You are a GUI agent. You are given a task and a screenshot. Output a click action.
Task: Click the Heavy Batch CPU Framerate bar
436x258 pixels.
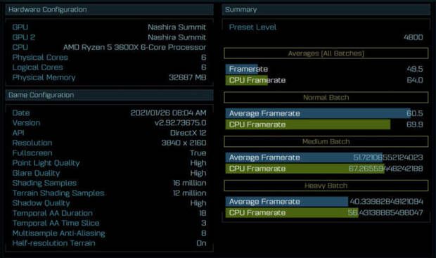(x=292, y=213)
